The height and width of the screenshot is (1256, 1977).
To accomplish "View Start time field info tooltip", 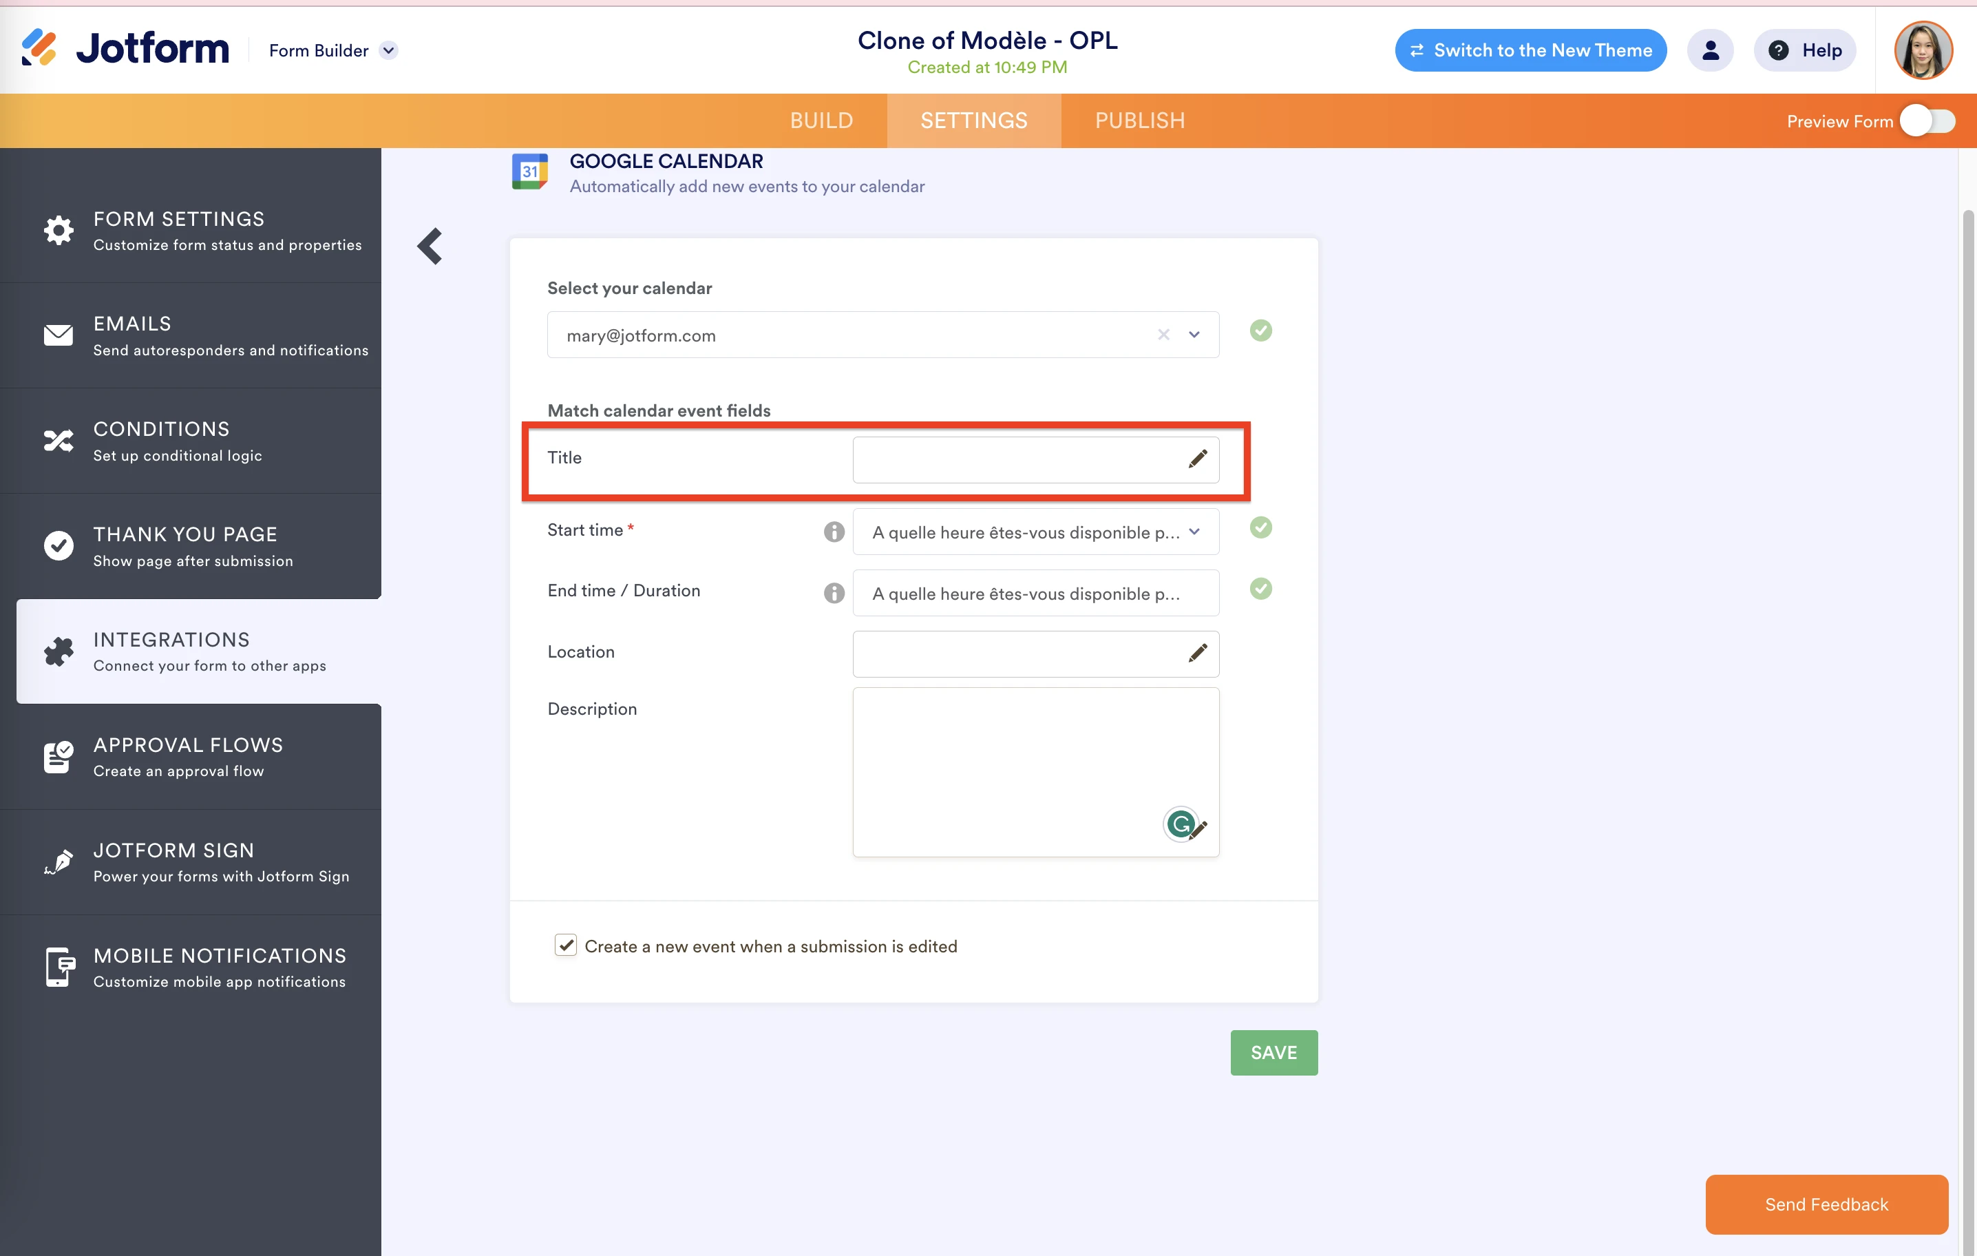I will 834,531.
